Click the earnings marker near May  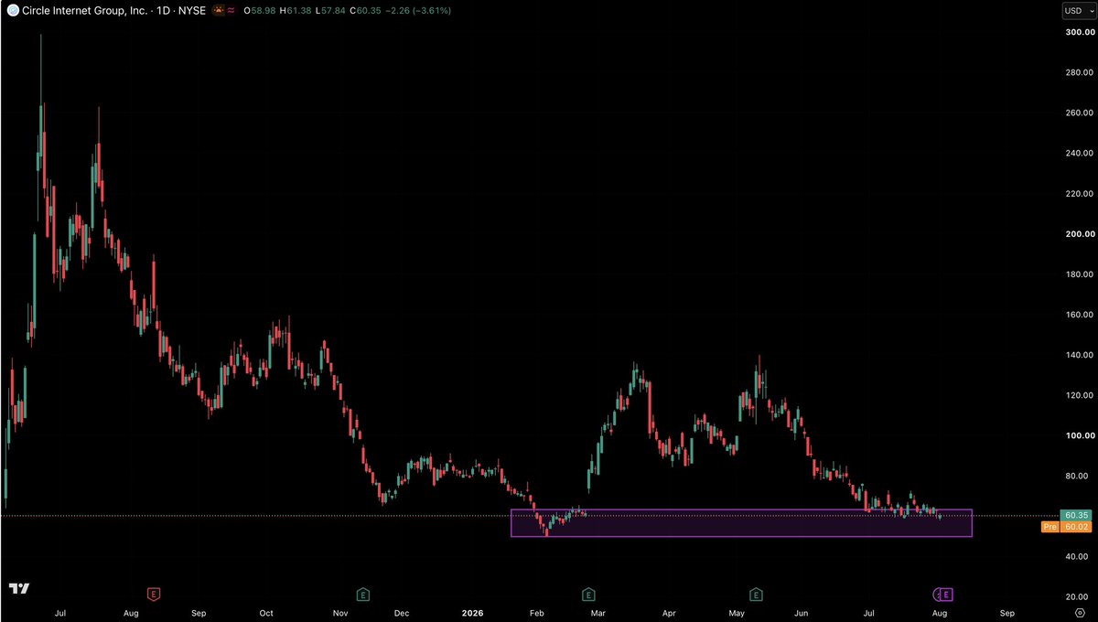coord(757,593)
